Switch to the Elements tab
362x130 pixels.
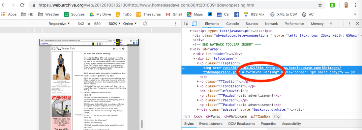pos(212,24)
